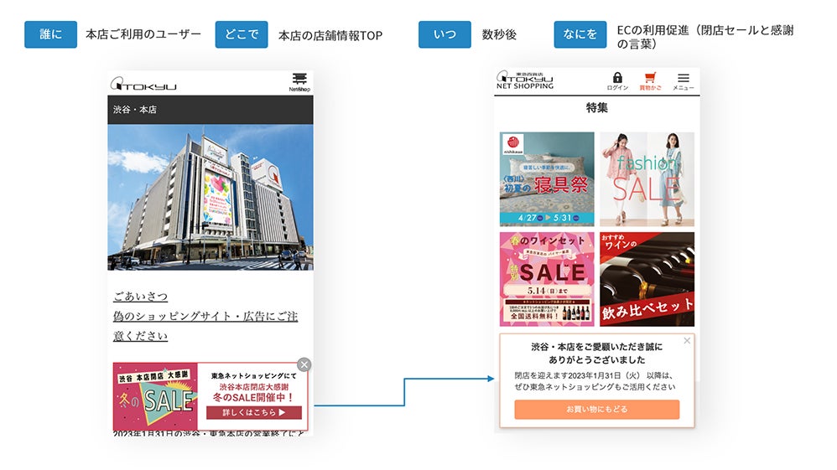
Task: Click the いつ label
Action: click(444, 34)
